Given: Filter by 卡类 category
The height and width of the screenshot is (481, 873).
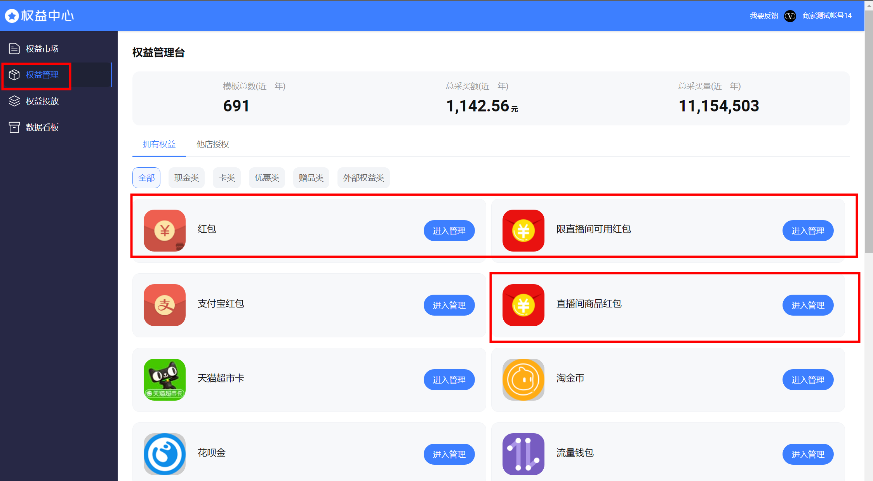Looking at the screenshot, I should 227,178.
